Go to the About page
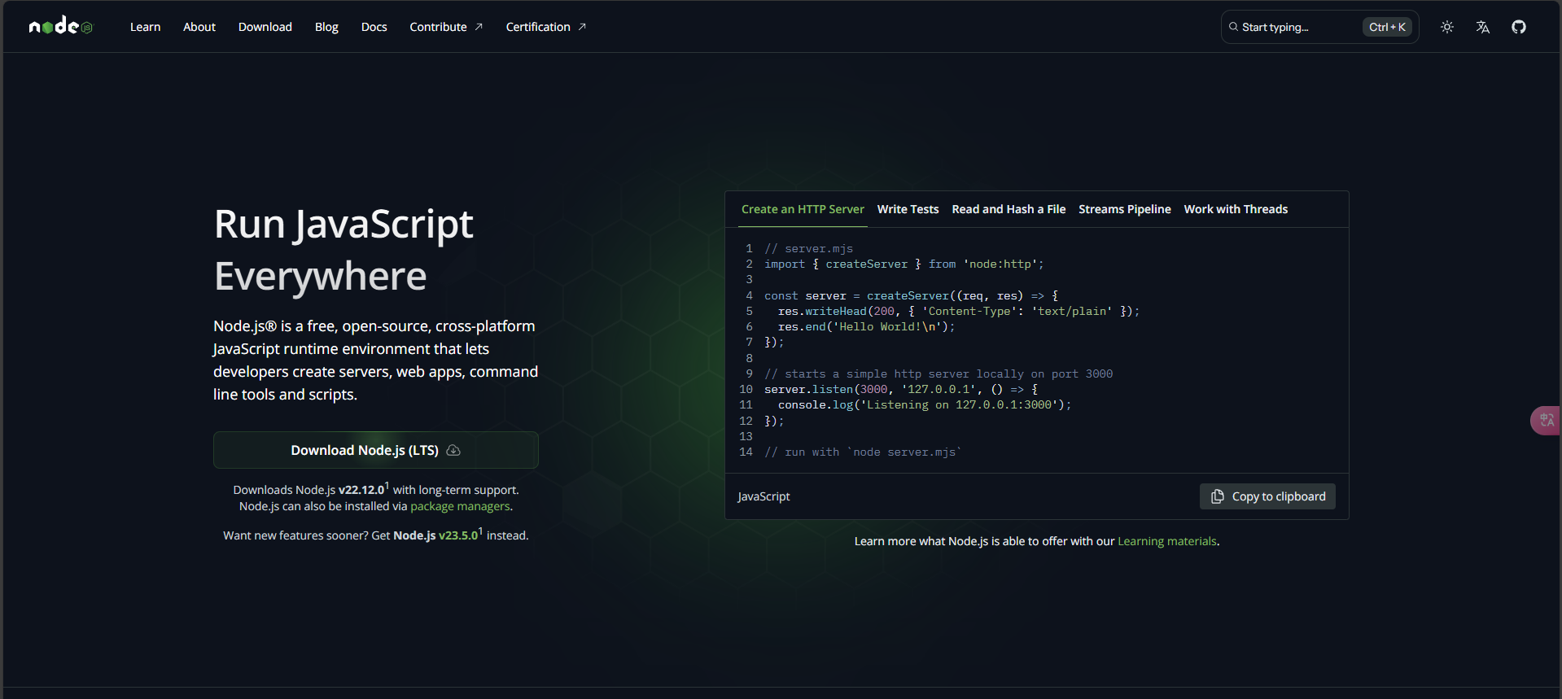The image size is (1562, 699). pyautogui.click(x=199, y=27)
